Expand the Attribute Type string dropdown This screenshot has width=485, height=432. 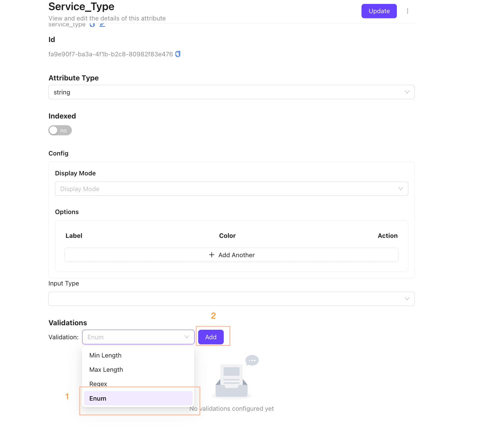coord(231,92)
